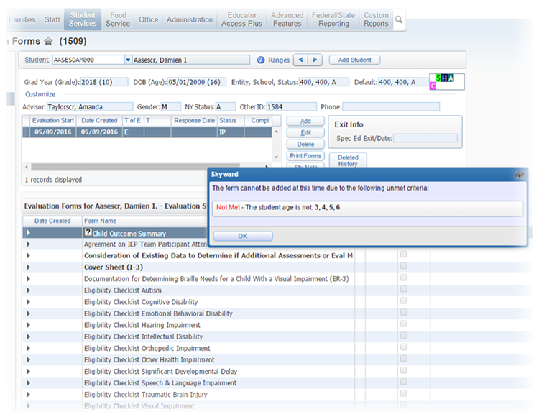Screen dimensions: 539x417
Task: Click the green S indicator icon
Action: (438, 78)
